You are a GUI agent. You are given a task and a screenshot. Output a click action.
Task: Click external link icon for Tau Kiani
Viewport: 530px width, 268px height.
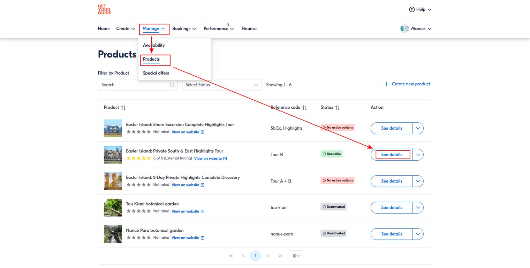pyautogui.click(x=202, y=212)
